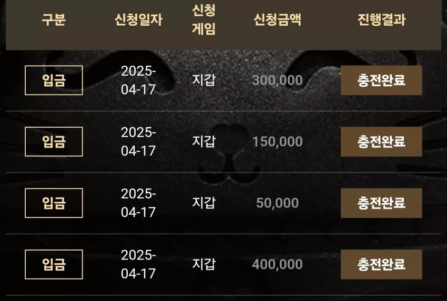Select 충전완료 button for the 300,000 entry
This screenshot has height=301, width=447.
pos(381,80)
